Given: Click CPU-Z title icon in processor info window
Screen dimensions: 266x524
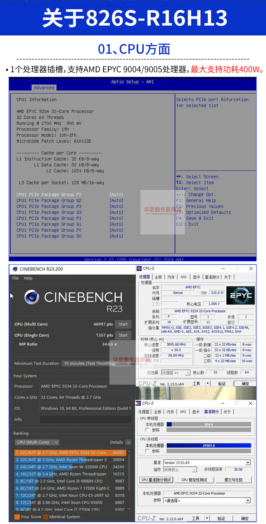Looking at the screenshot, I should click(x=139, y=268).
